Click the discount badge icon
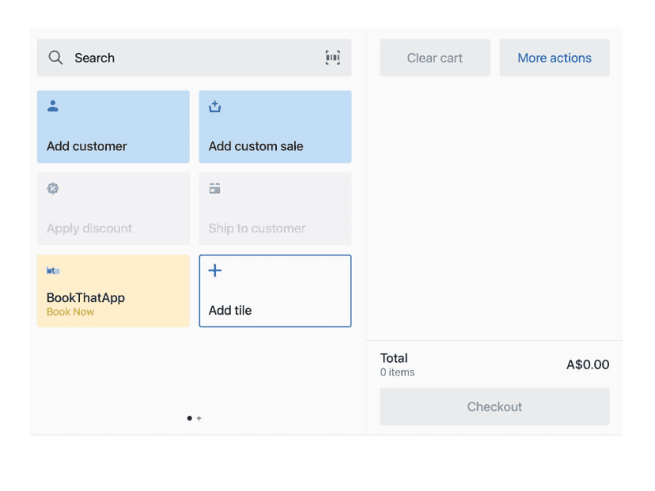This screenshot has height=491, width=655. click(53, 188)
